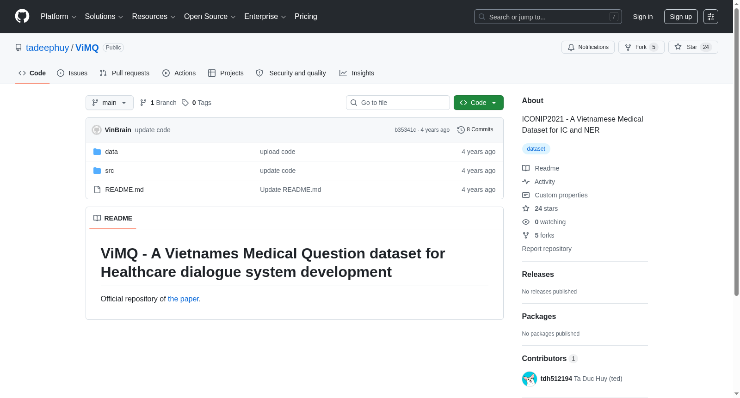Select the README tab above the file content
740x398 pixels.
(113, 218)
